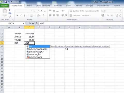This screenshot has width=124, height=93.
Task: Select INT from the autocomplete list
Action: [38, 47]
